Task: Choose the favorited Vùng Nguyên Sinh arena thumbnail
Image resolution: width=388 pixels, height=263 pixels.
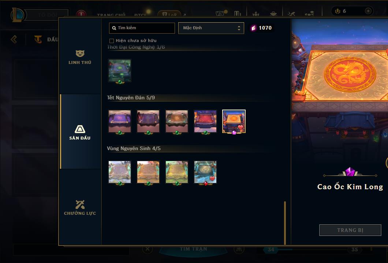Action: click(x=205, y=172)
